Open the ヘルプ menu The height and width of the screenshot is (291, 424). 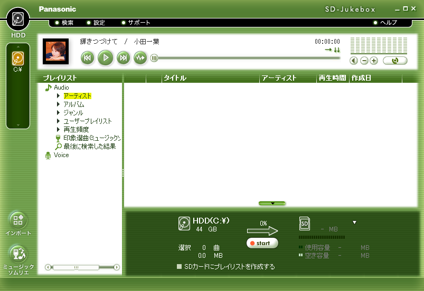coord(385,23)
